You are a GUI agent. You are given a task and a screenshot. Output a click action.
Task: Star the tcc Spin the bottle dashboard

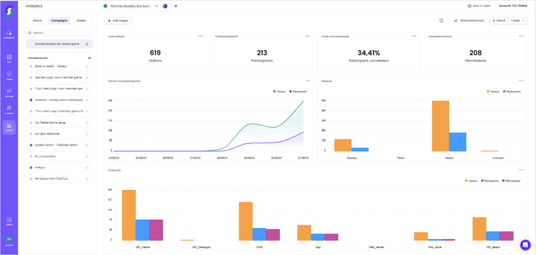87,134
